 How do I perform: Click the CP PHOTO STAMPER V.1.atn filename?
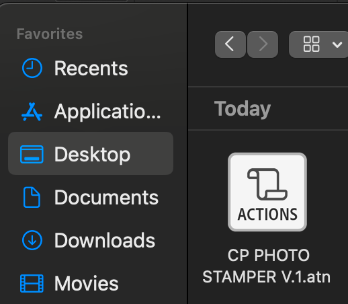(x=267, y=266)
